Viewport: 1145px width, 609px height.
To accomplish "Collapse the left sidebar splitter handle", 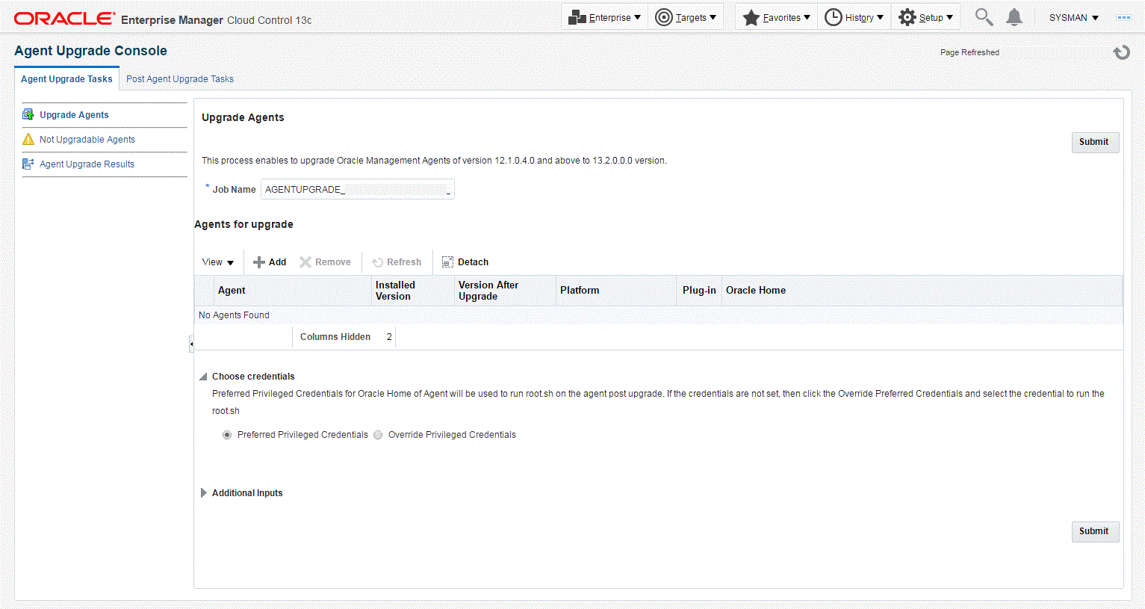I will tap(191, 344).
